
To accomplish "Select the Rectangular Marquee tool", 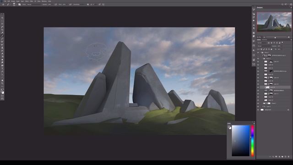I will [x=2, y=21].
